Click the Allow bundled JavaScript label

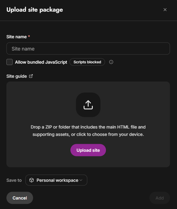coord(41,62)
